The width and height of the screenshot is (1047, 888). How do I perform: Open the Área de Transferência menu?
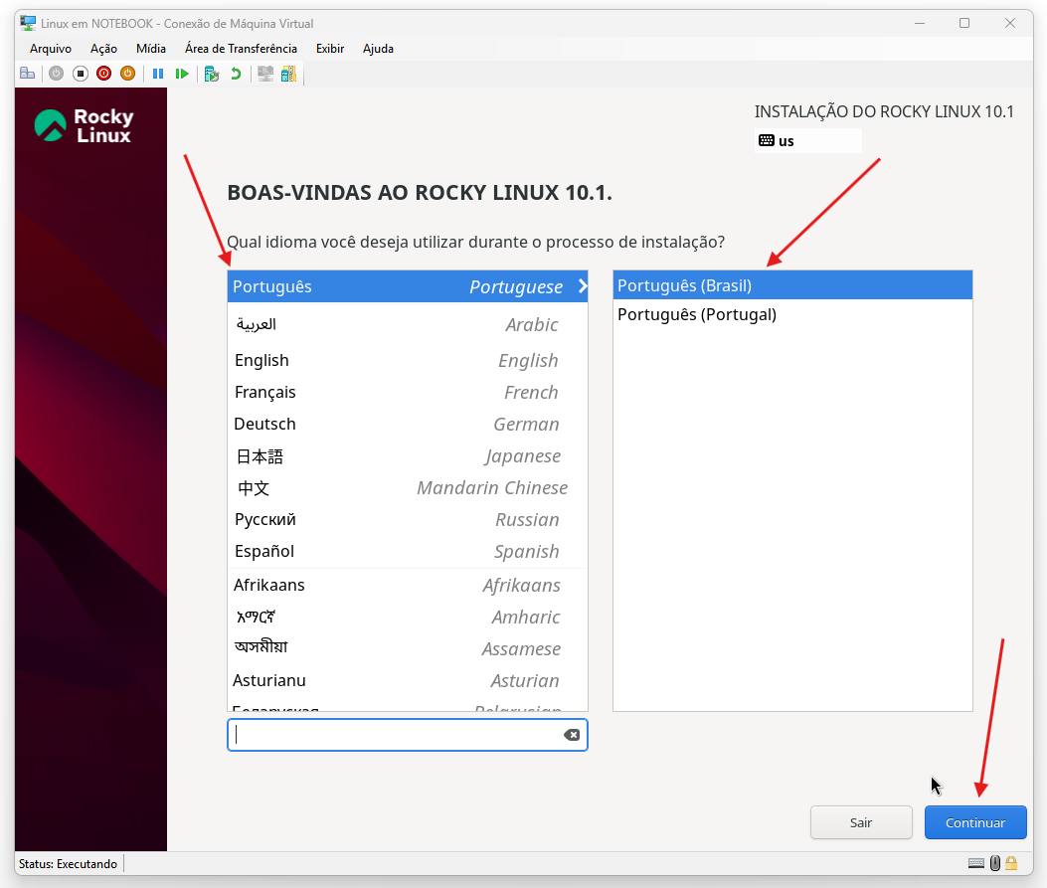(241, 49)
